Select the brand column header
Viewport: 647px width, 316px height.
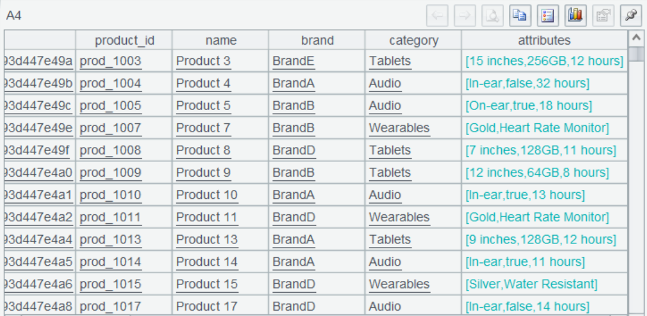[317, 40]
